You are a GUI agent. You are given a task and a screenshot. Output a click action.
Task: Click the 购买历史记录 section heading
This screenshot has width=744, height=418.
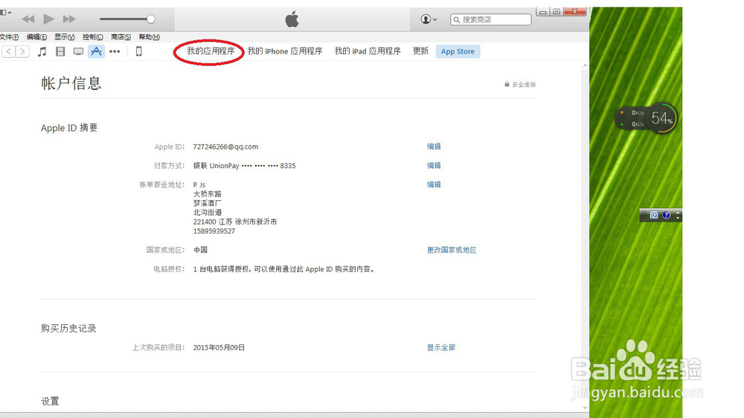[x=68, y=328]
